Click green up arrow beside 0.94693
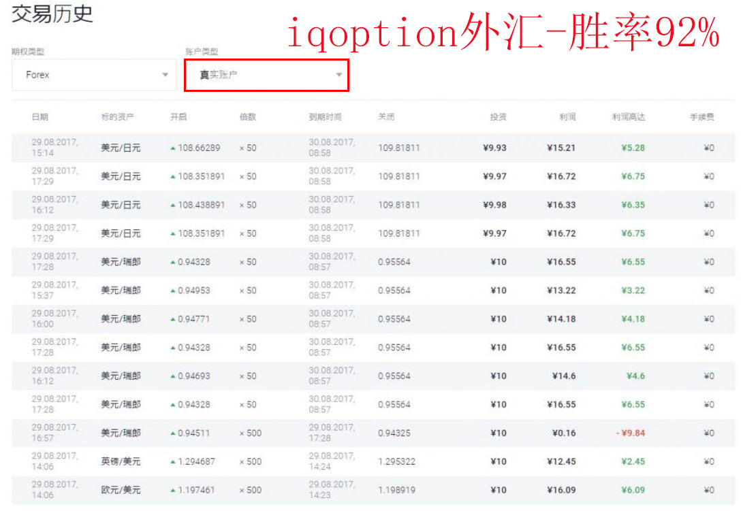The image size is (743, 511). (x=173, y=376)
